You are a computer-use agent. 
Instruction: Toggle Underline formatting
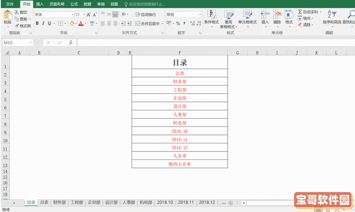[49, 23]
